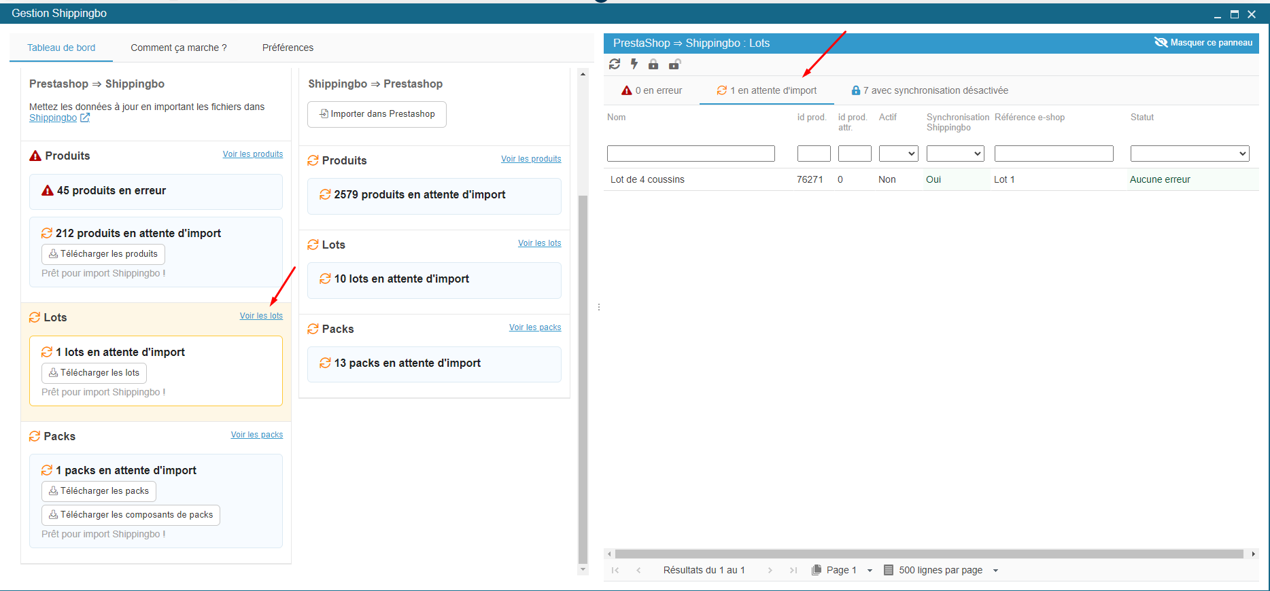Open the '0 en erreur' tab

point(652,90)
